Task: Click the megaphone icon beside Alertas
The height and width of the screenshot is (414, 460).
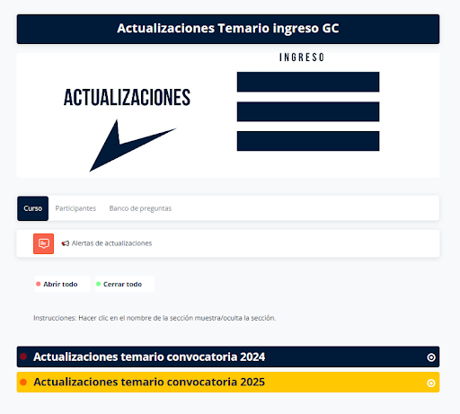Action: tap(66, 243)
